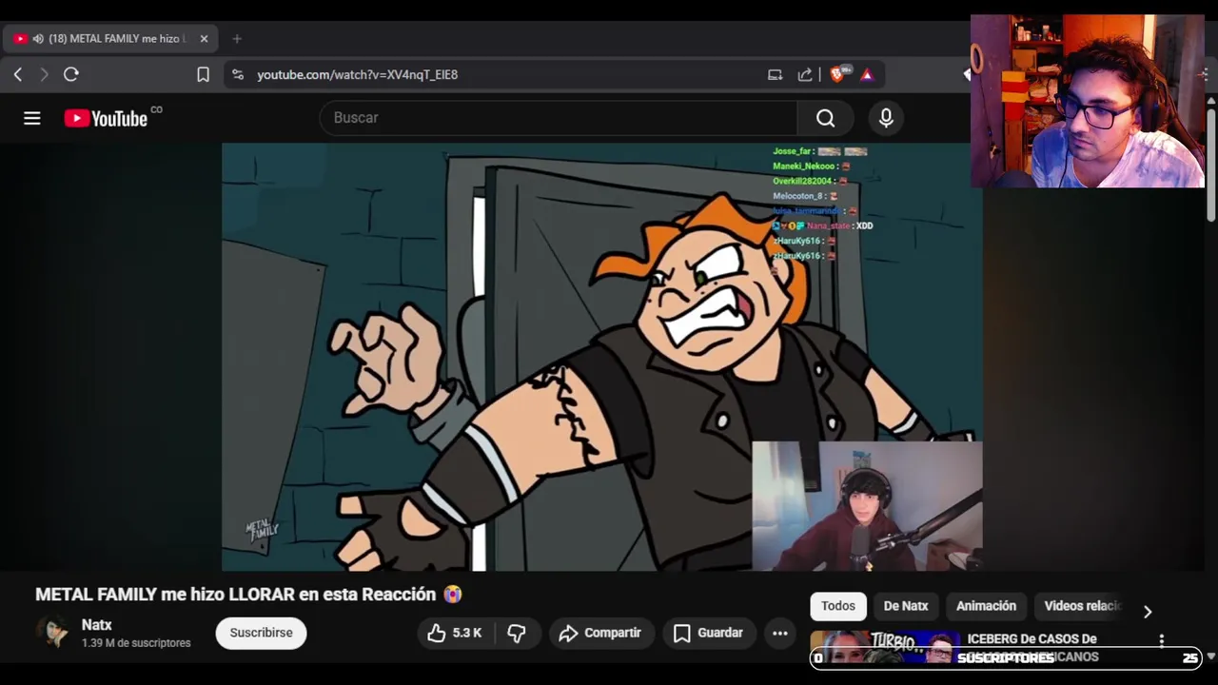Dislike the video with thumbs-down

pyautogui.click(x=517, y=633)
